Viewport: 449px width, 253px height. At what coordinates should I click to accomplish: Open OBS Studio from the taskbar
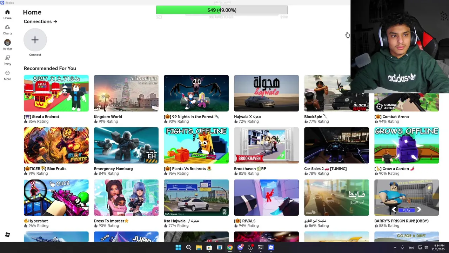250,247
